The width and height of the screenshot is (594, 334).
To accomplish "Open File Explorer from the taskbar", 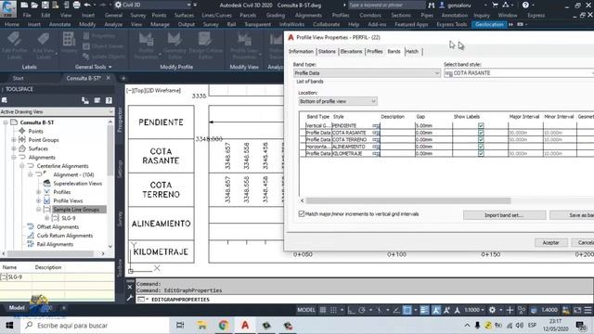I will [202, 326].
